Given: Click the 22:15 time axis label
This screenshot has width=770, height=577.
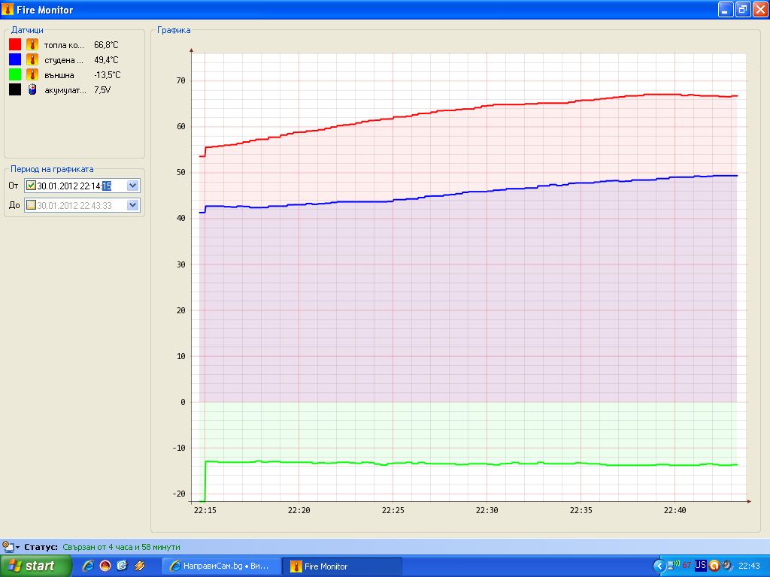Looking at the screenshot, I should 205,510.
